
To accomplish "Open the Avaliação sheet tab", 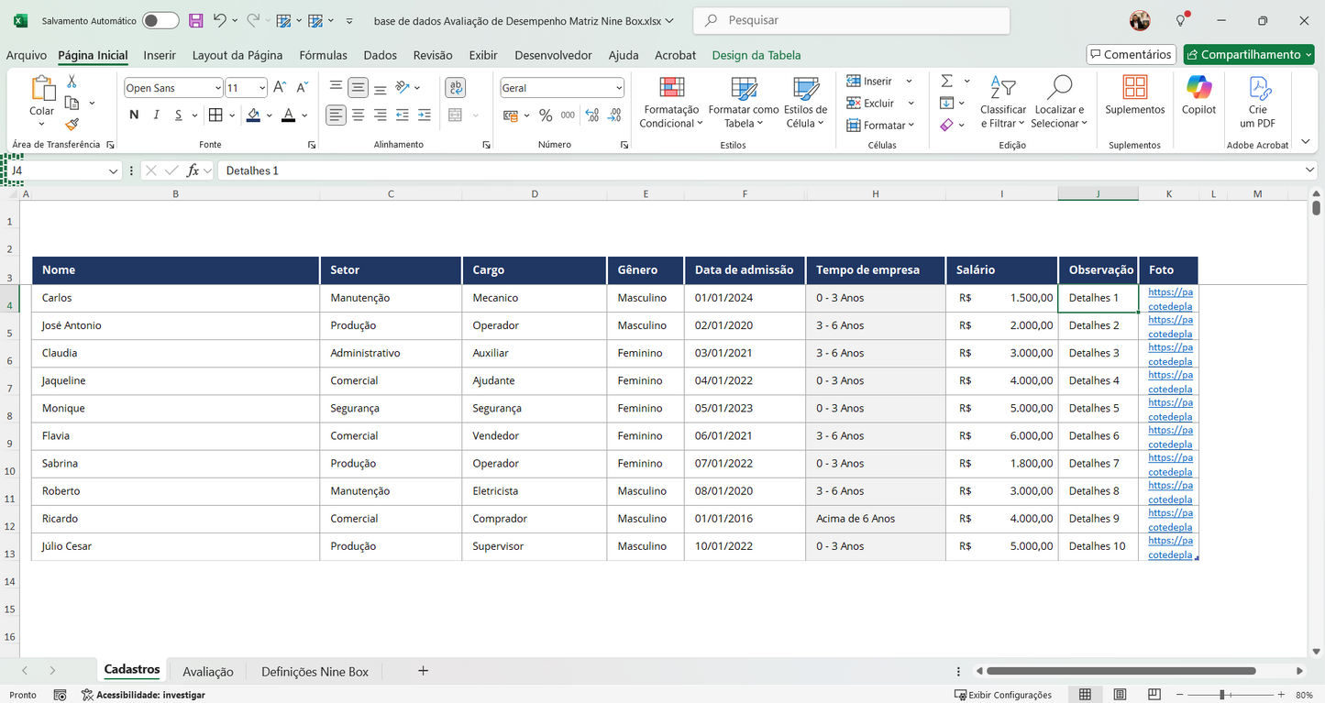I will (207, 671).
